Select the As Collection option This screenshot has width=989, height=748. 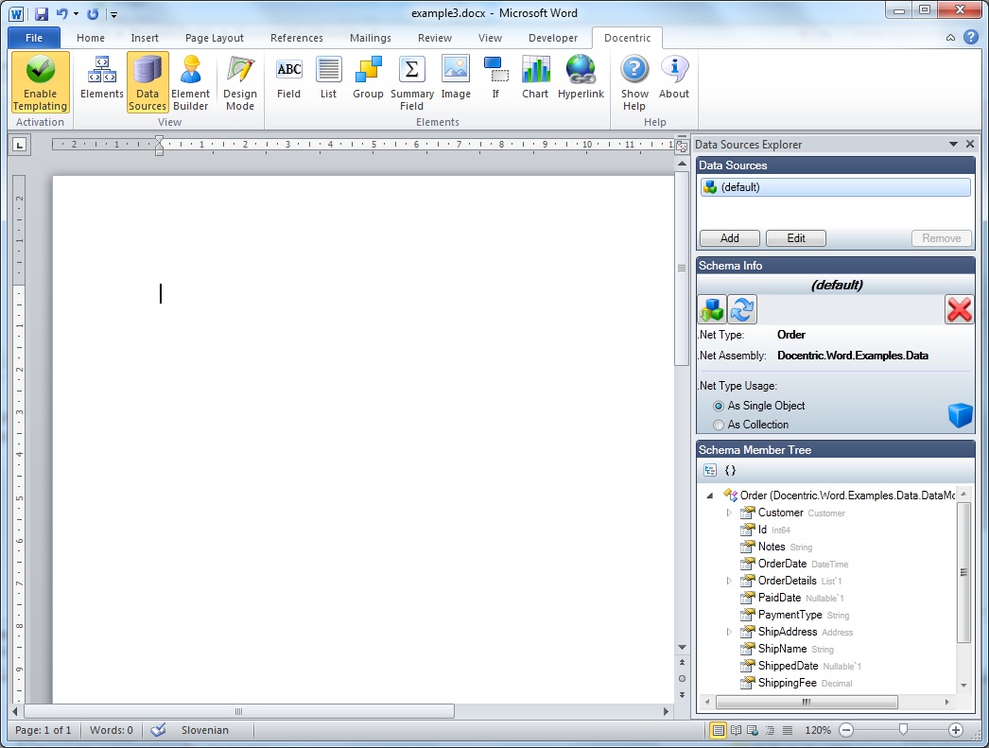(752, 425)
